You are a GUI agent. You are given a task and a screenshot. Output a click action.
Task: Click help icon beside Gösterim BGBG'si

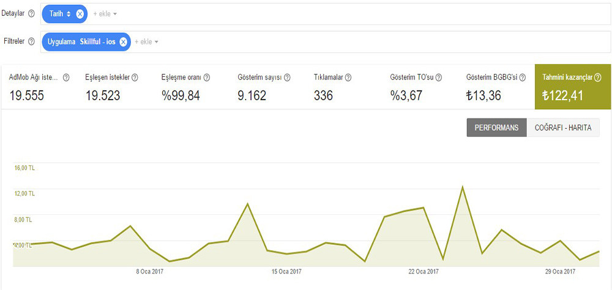(x=522, y=78)
